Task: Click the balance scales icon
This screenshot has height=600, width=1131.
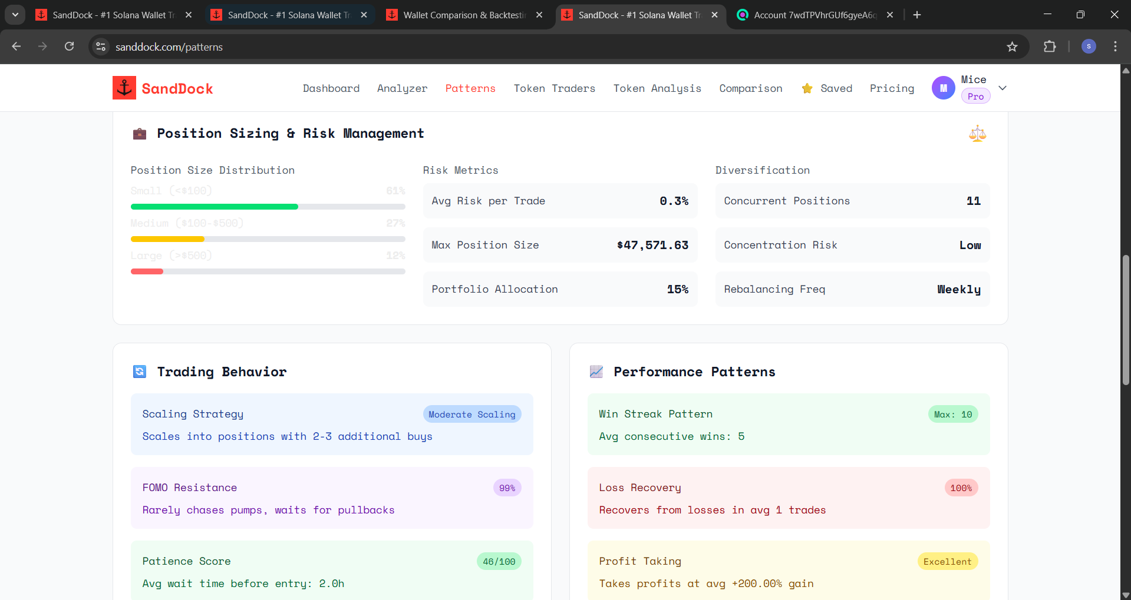Action: point(977,134)
